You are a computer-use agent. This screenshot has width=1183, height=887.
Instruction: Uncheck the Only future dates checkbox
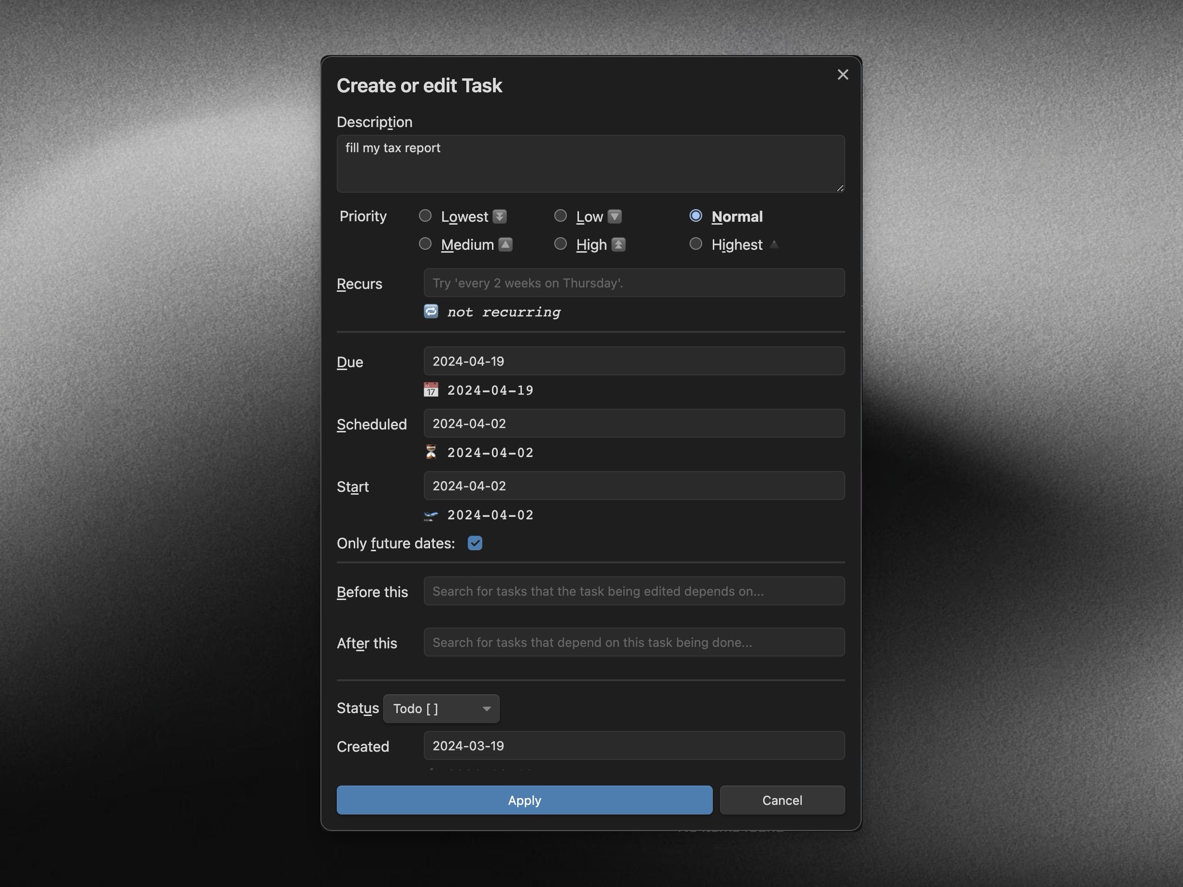click(475, 543)
